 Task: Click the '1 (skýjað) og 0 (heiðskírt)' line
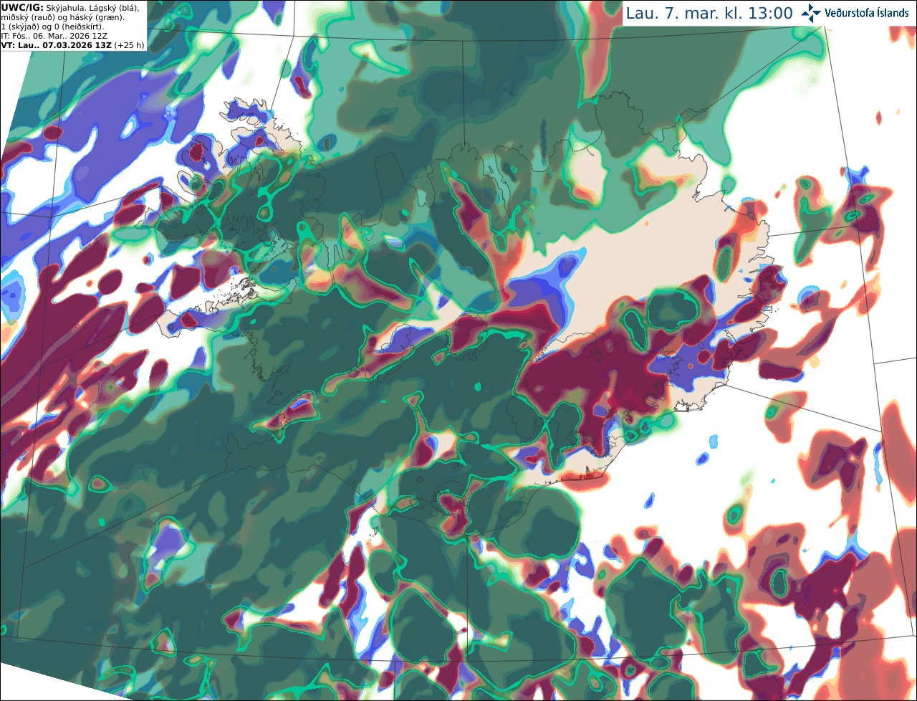(x=52, y=26)
